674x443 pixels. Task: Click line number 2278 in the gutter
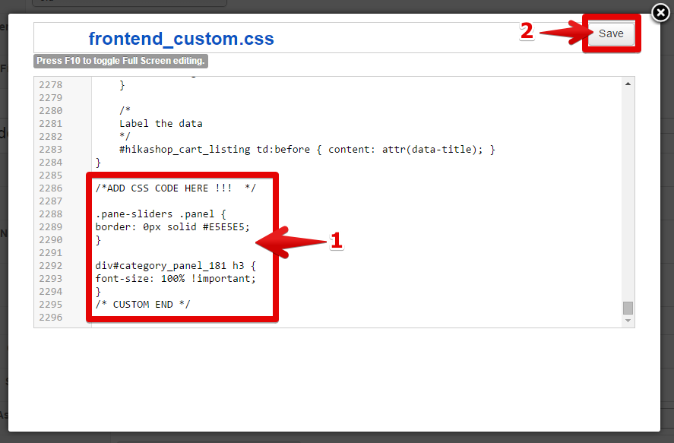pyautogui.click(x=51, y=85)
